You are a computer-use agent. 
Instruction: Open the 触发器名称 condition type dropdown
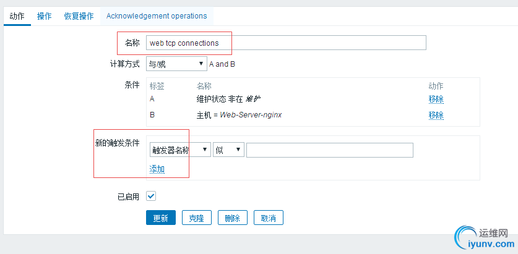[x=179, y=150]
